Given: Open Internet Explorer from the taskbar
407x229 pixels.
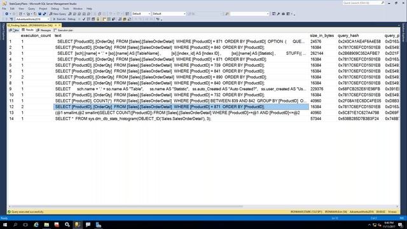Looking at the screenshot, I should click(36, 225).
